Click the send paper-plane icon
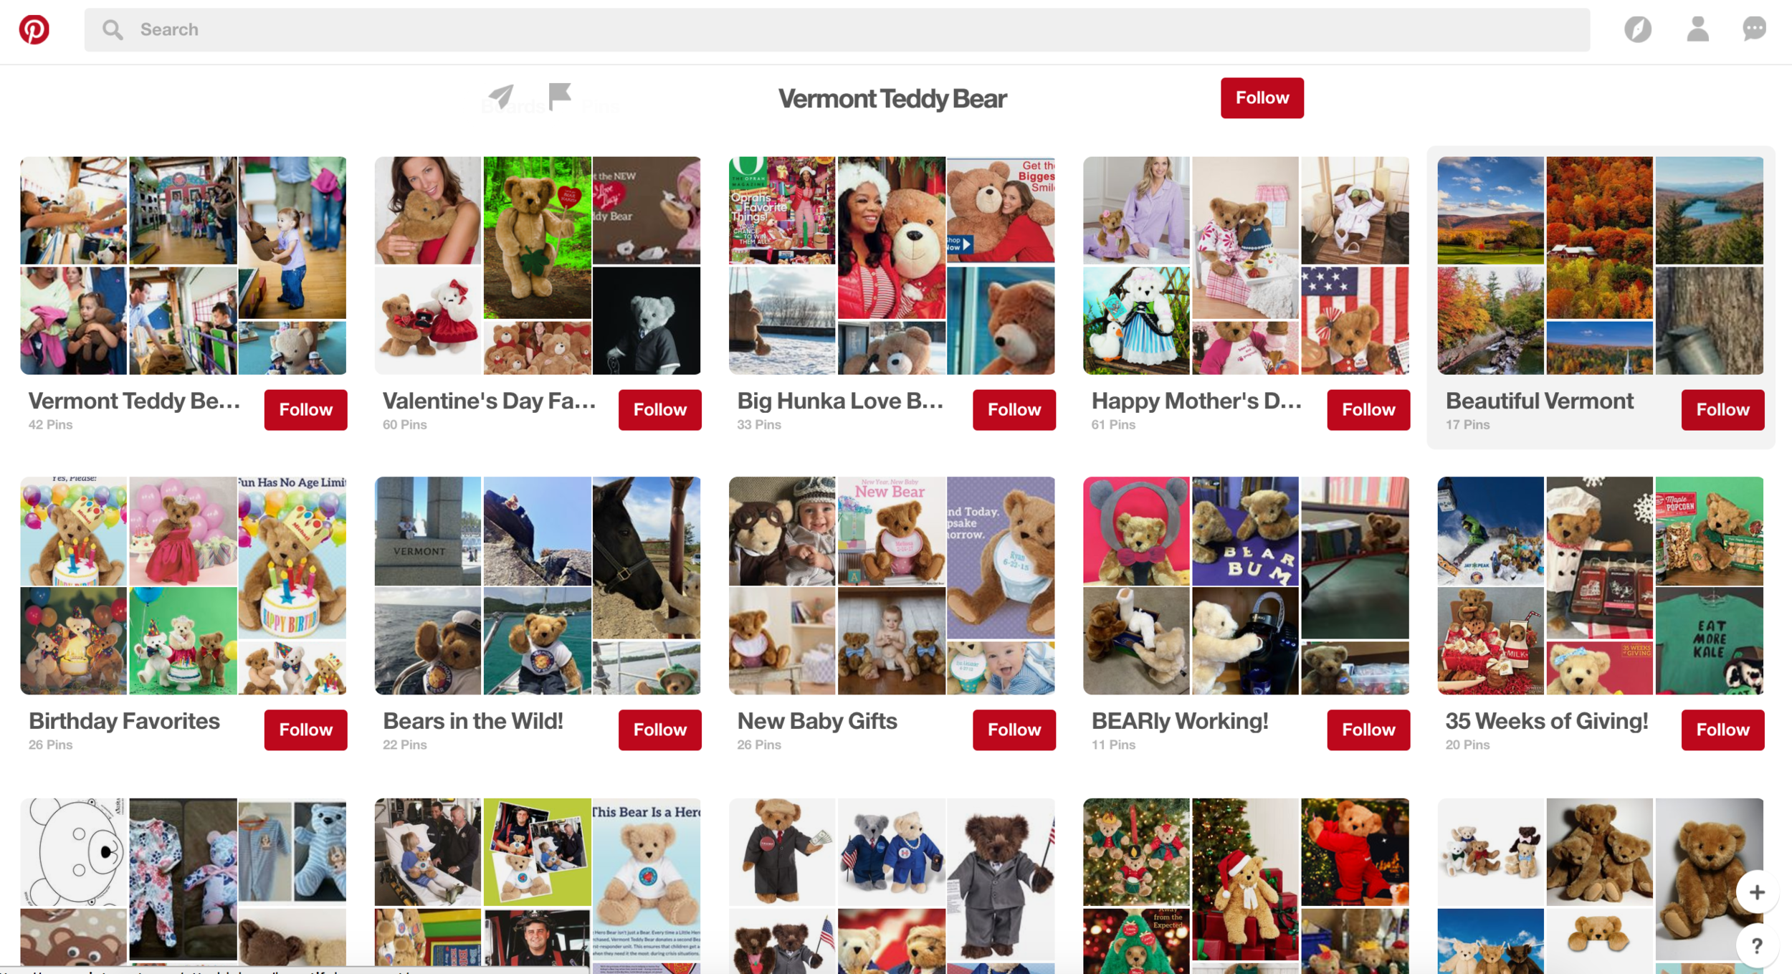The image size is (1792, 974). point(501,96)
